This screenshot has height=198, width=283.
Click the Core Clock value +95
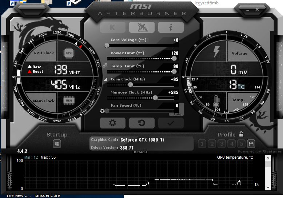pos(175,79)
